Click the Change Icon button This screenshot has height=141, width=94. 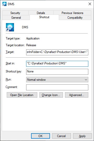[51, 95]
